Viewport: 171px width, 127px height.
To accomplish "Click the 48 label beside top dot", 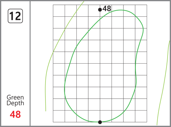I will click(x=107, y=9).
